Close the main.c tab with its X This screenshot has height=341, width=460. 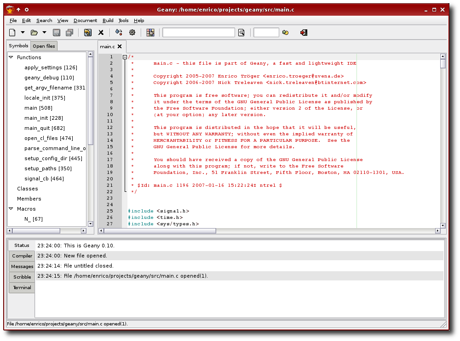[x=120, y=46]
